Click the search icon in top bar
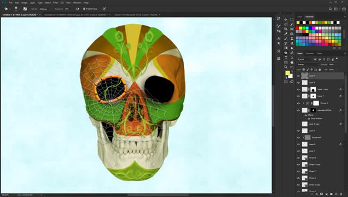This screenshot has width=348, height=197. pos(331,9)
